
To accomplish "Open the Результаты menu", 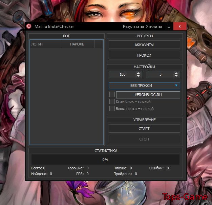I will coord(133,26).
